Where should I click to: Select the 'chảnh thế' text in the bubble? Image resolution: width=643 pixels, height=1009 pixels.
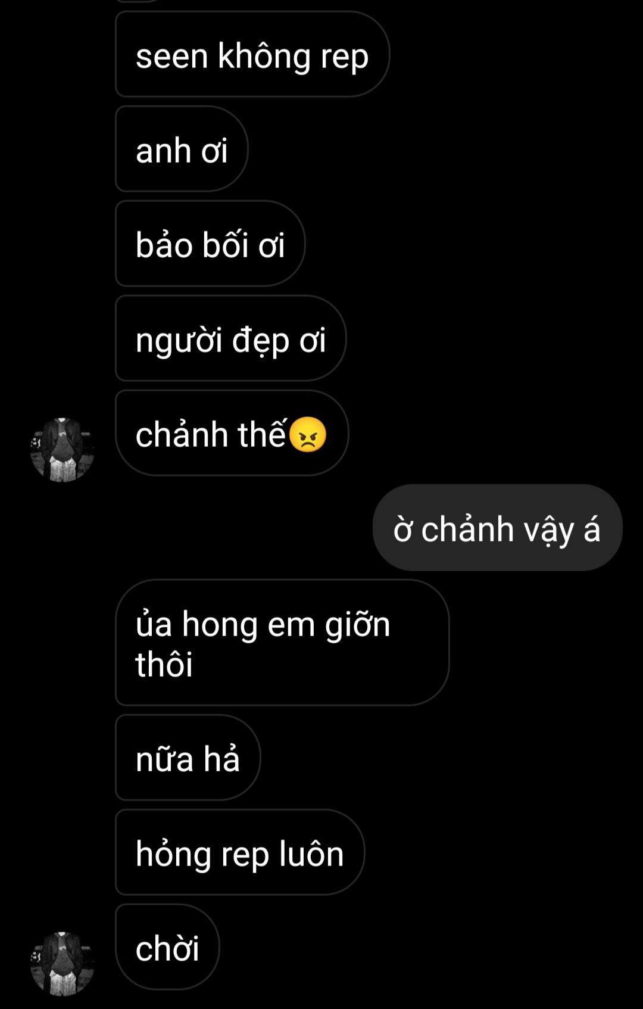click(x=211, y=434)
